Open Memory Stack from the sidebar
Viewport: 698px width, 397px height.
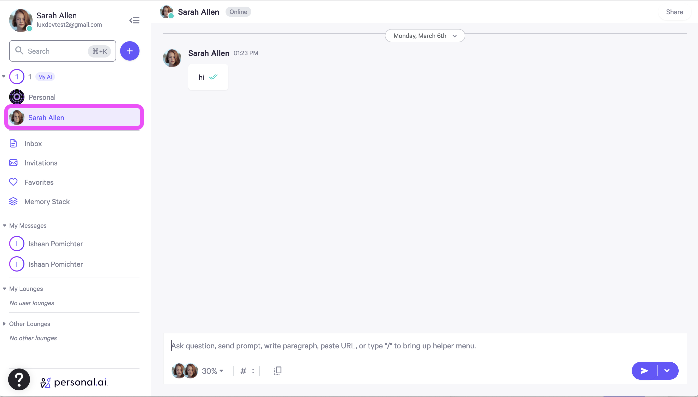[47, 202]
